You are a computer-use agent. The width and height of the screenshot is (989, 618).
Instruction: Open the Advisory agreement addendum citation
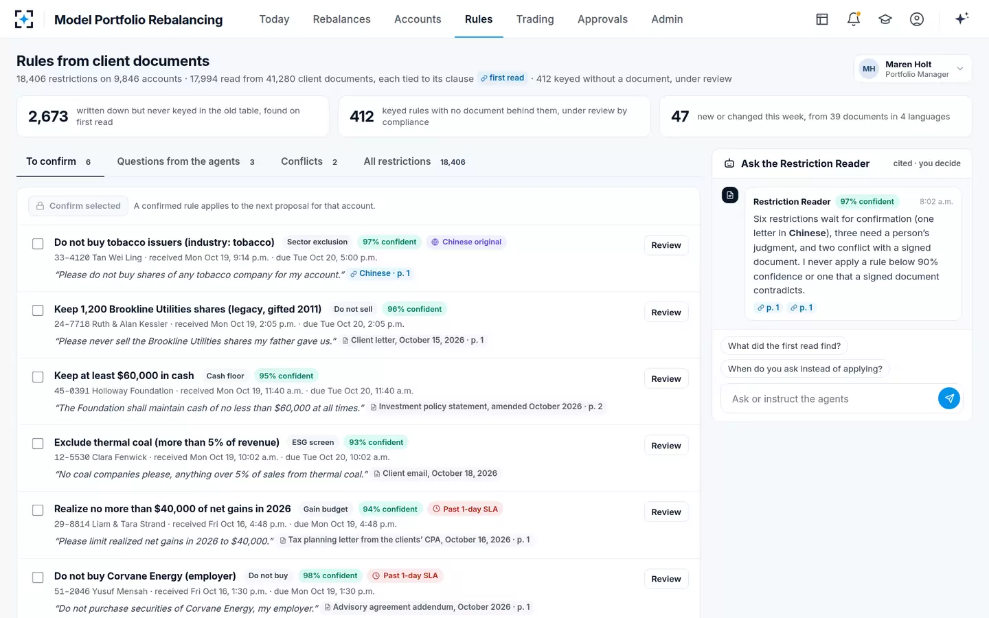click(427, 607)
